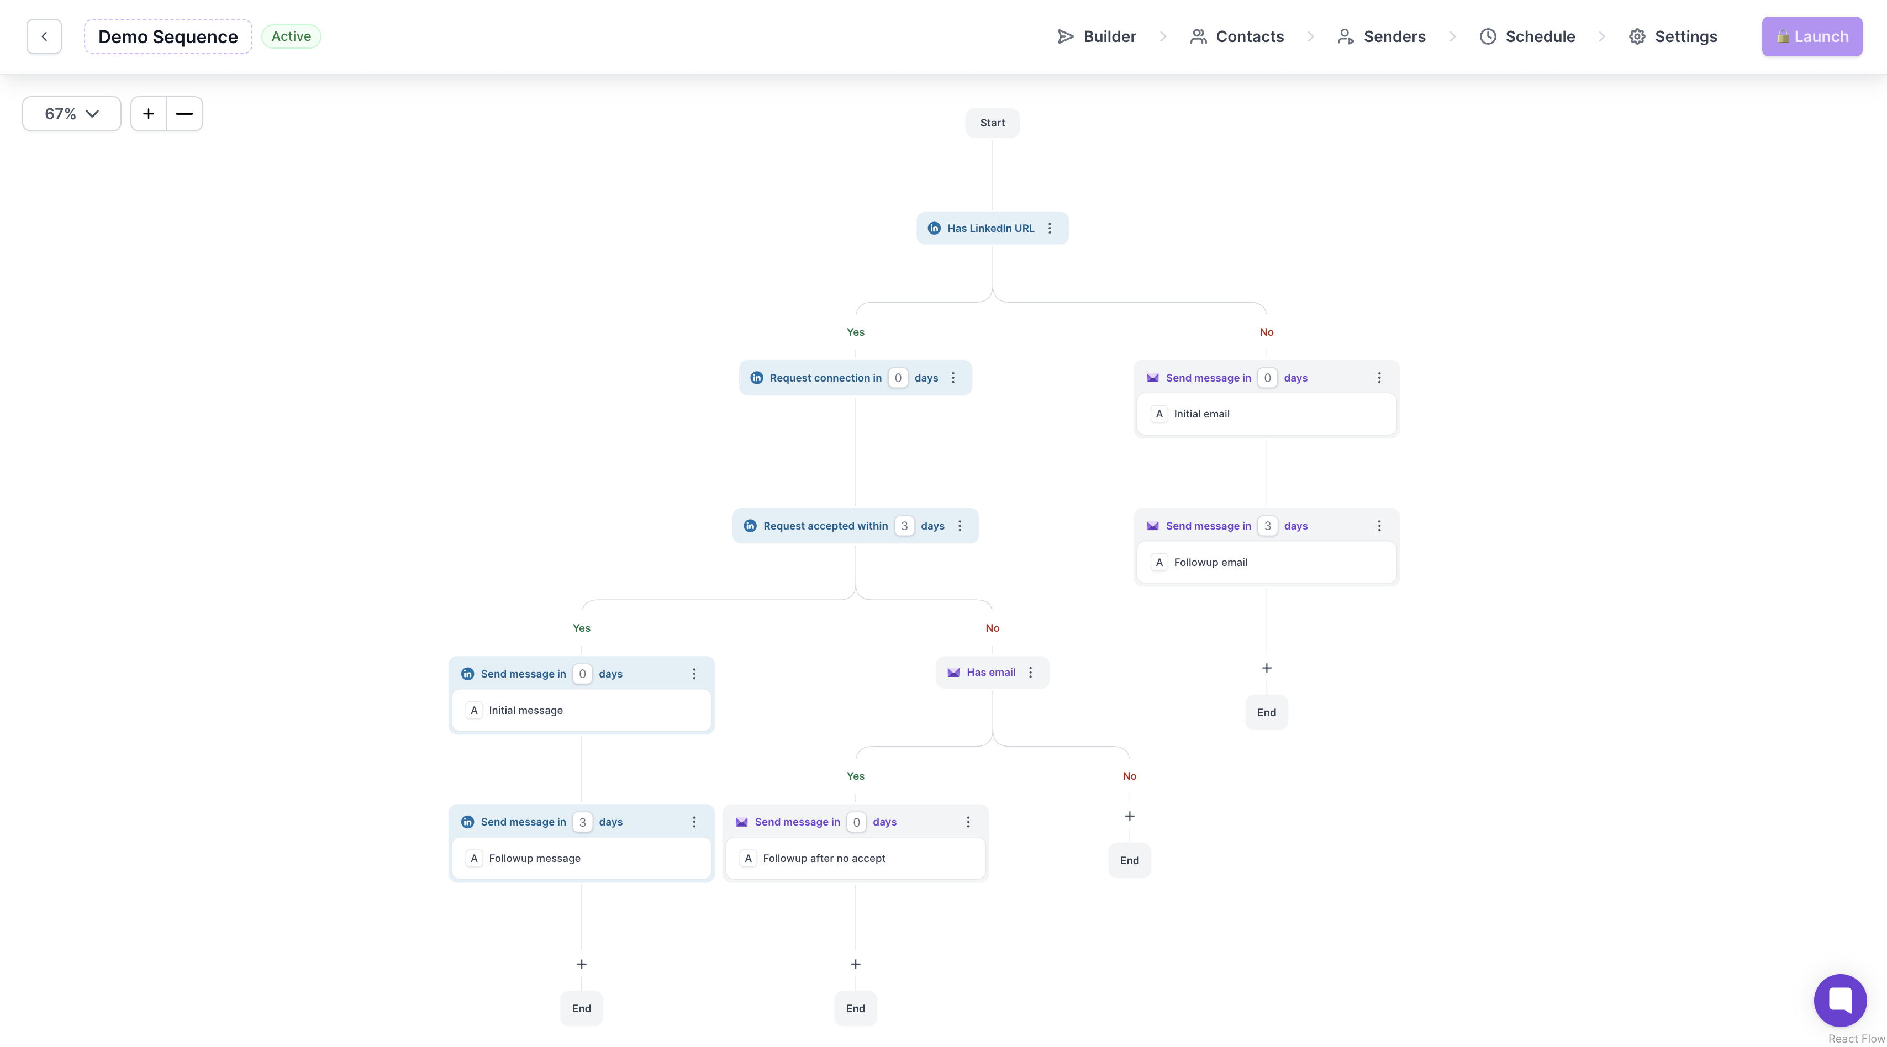Select End node below Followup after no accept
The width and height of the screenshot is (1887, 1047).
[x=856, y=1008]
